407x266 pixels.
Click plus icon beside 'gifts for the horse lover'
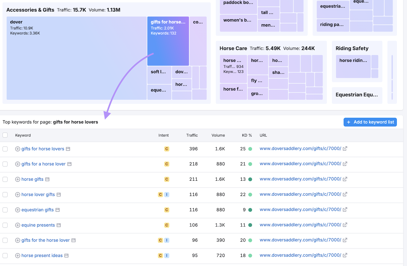click(18, 240)
